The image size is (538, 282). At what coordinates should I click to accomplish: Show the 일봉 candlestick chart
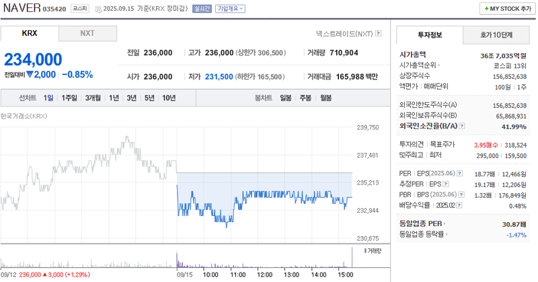[x=286, y=98]
